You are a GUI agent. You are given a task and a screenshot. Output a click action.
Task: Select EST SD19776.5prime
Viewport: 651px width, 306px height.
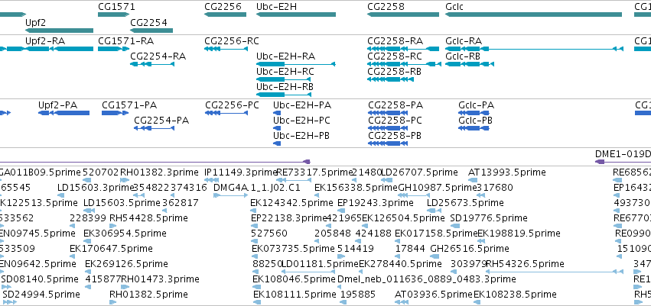(x=489, y=218)
